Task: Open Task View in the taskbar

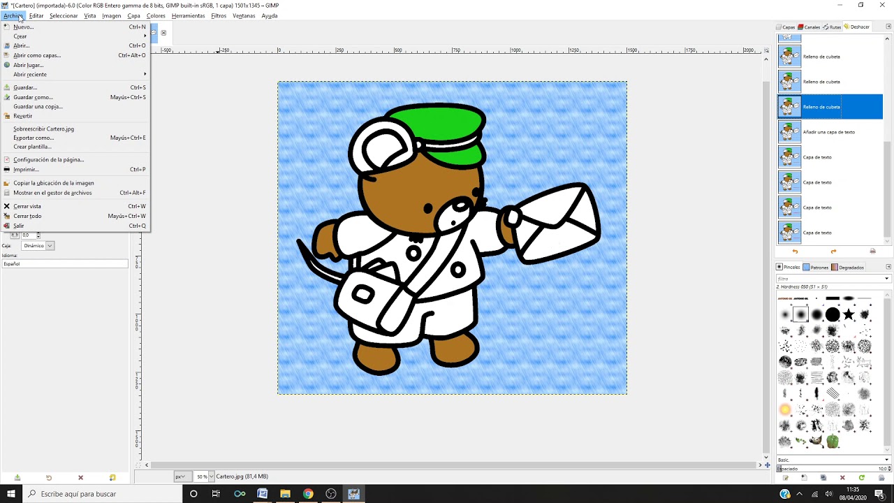Action: (216, 494)
